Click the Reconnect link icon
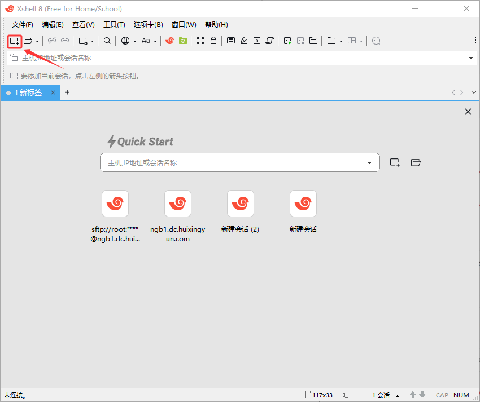480x402 pixels. click(x=64, y=41)
